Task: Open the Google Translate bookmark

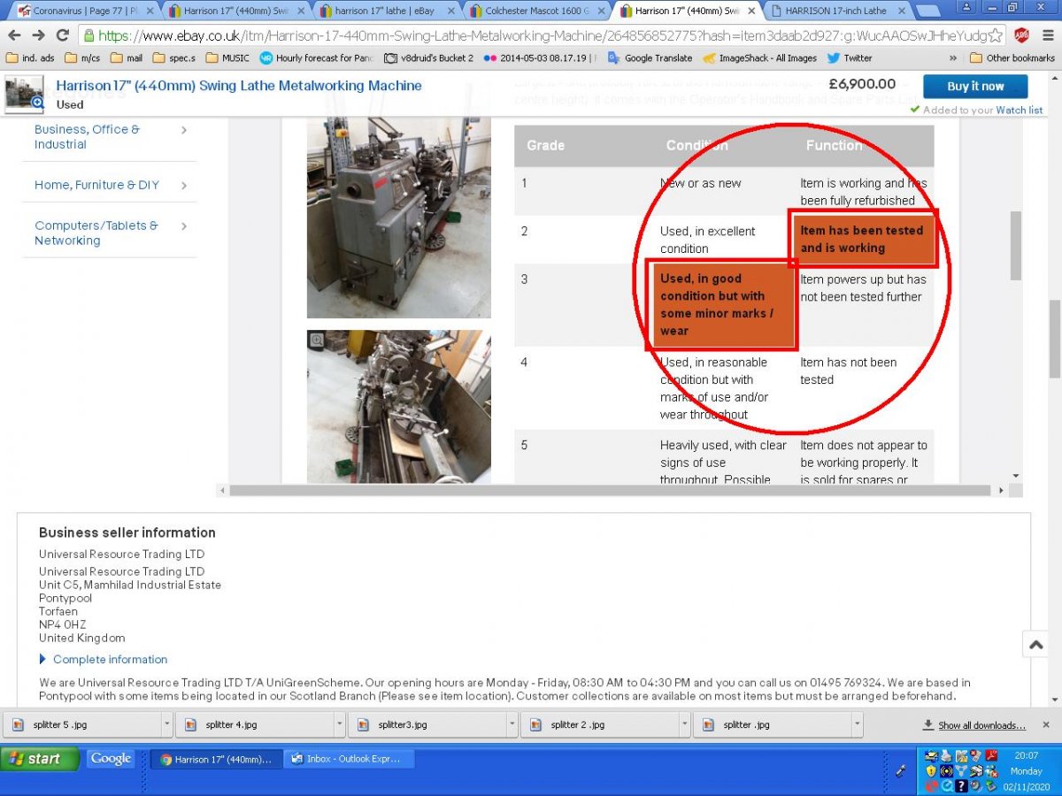Action: 650,58
